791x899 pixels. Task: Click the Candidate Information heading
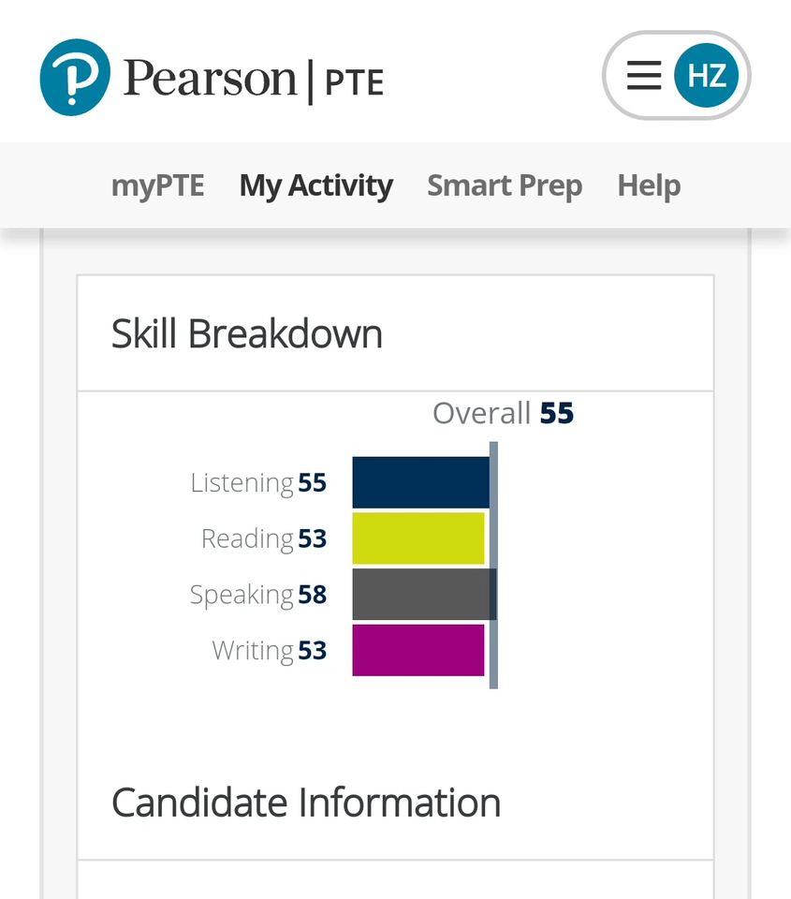306,803
